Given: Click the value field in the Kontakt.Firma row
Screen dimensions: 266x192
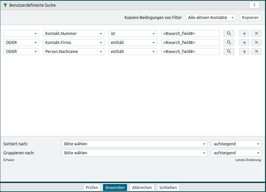Looking at the screenshot, I should point(190,42).
